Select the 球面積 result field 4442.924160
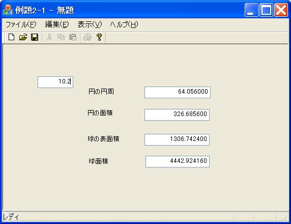 pos(178,161)
